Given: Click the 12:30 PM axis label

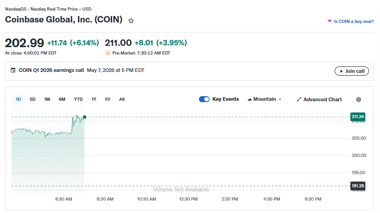Looking at the screenshot, I should point(188,199).
